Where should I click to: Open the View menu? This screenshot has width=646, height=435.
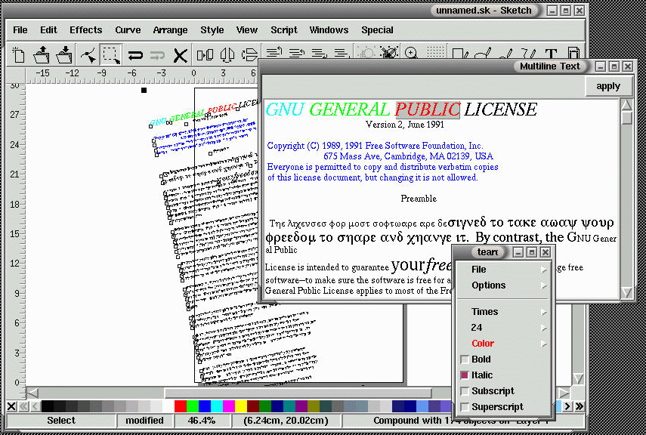tap(247, 30)
